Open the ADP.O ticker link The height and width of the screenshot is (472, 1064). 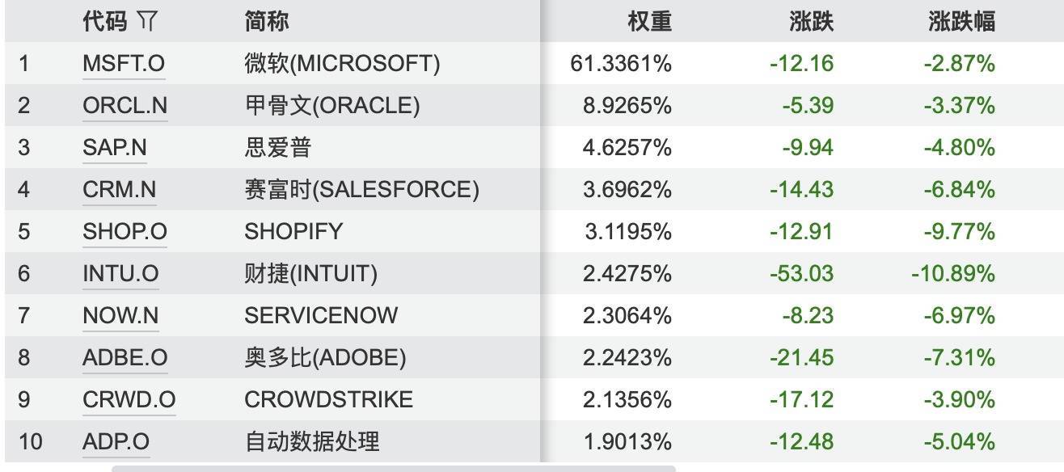(x=116, y=442)
